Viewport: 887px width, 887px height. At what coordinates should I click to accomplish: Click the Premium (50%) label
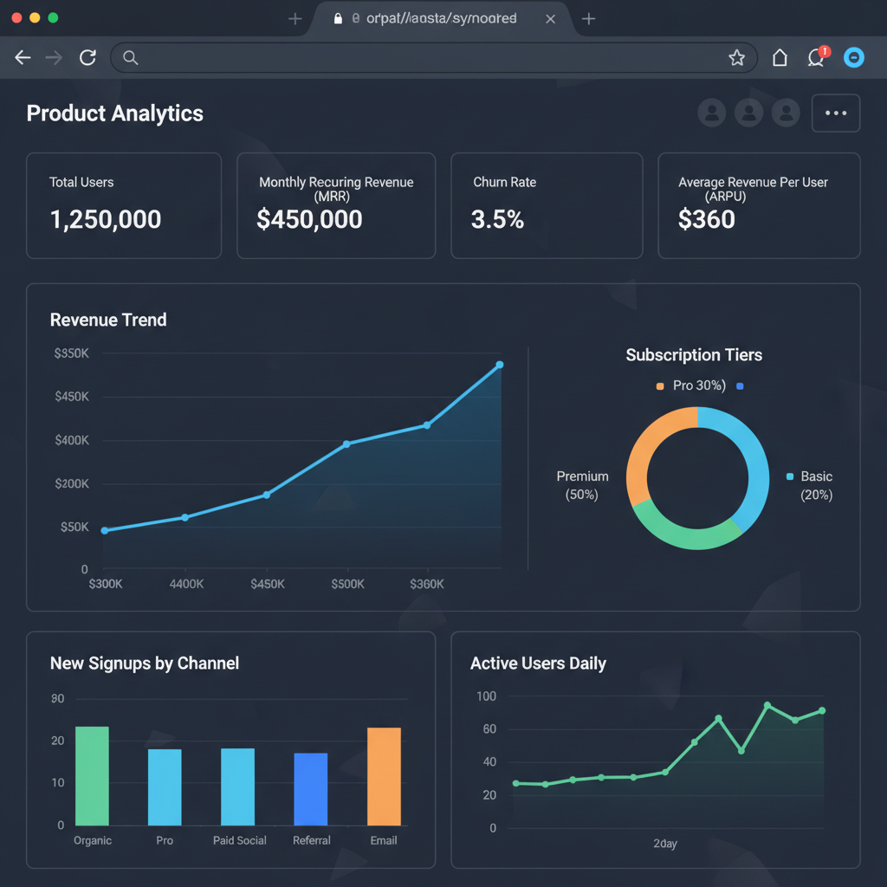(x=582, y=485)
